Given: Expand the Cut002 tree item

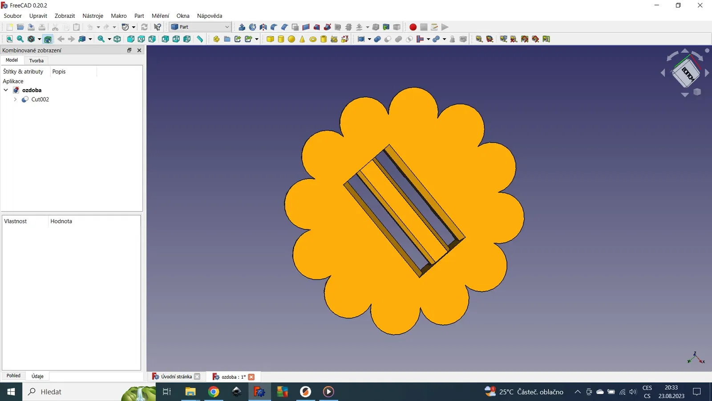Looking at the screenshot, I should (15, 99).
